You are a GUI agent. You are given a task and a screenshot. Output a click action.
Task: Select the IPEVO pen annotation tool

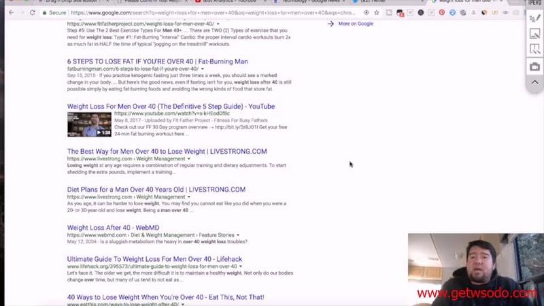534,18
